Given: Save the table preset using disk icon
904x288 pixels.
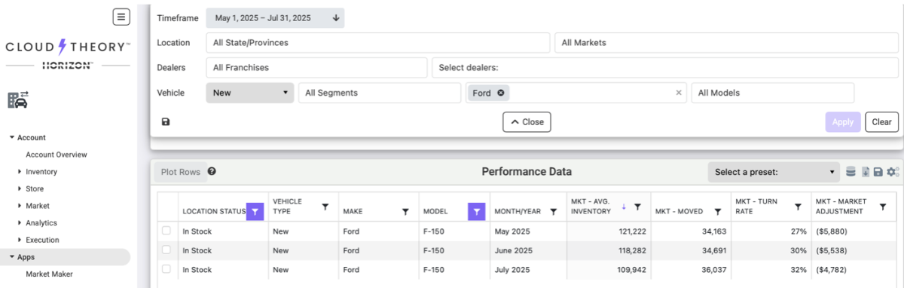Looking at the screenshot, I should click(878, 172).
